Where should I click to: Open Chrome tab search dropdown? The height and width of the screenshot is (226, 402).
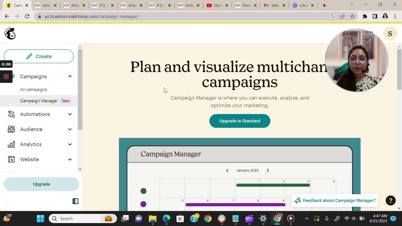(x=351, y=5)
